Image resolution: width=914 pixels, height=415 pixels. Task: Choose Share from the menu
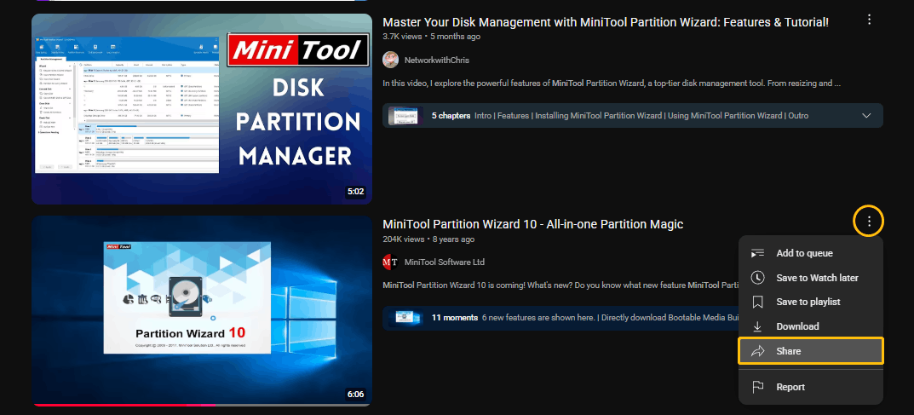811,351
